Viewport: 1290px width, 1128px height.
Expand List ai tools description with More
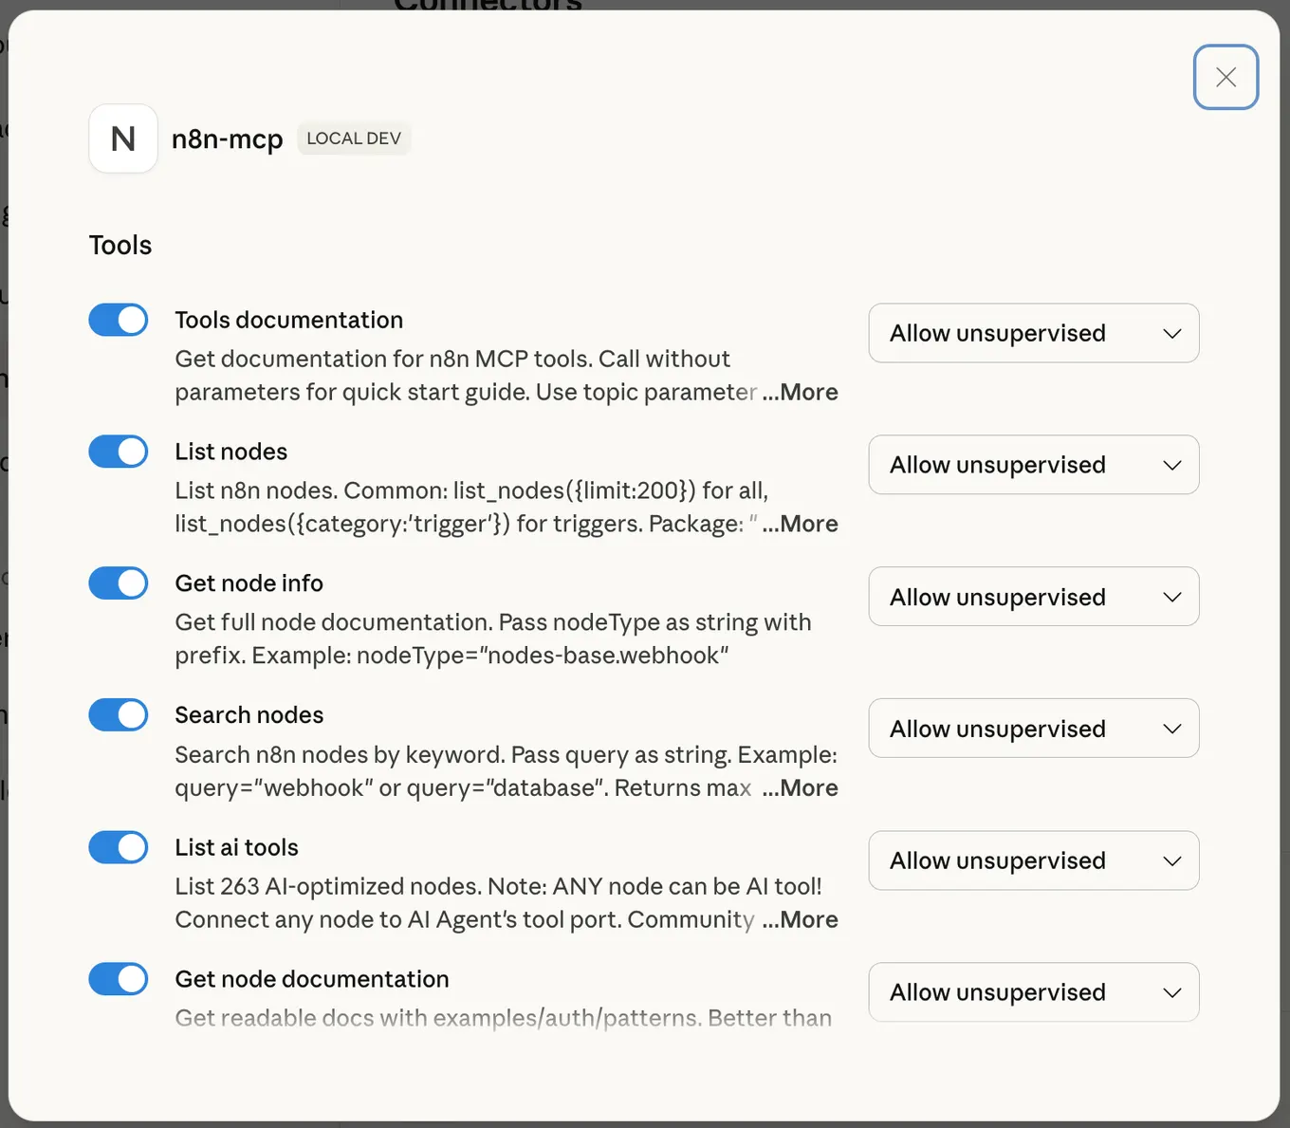click(801, 920)
